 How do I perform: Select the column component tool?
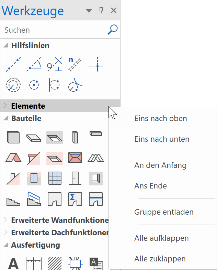point(75,137)
